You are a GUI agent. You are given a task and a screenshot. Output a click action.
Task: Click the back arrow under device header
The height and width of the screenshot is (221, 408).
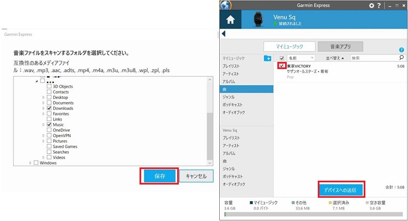(x=224, y=34)
